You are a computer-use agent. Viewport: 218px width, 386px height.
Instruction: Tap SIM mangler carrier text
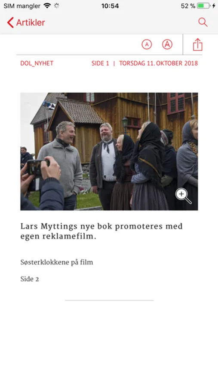click(22, 6)
